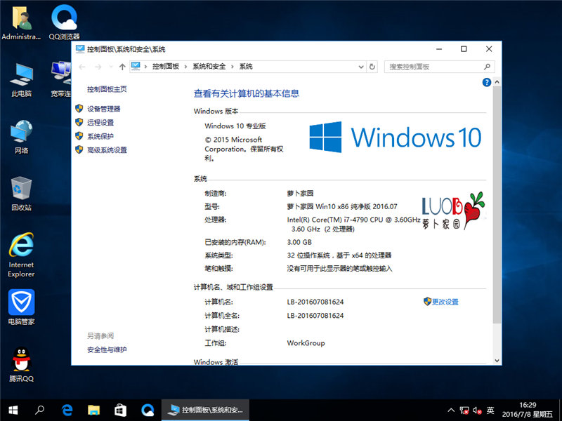Click the forward navigation arrow

[98, 67]
